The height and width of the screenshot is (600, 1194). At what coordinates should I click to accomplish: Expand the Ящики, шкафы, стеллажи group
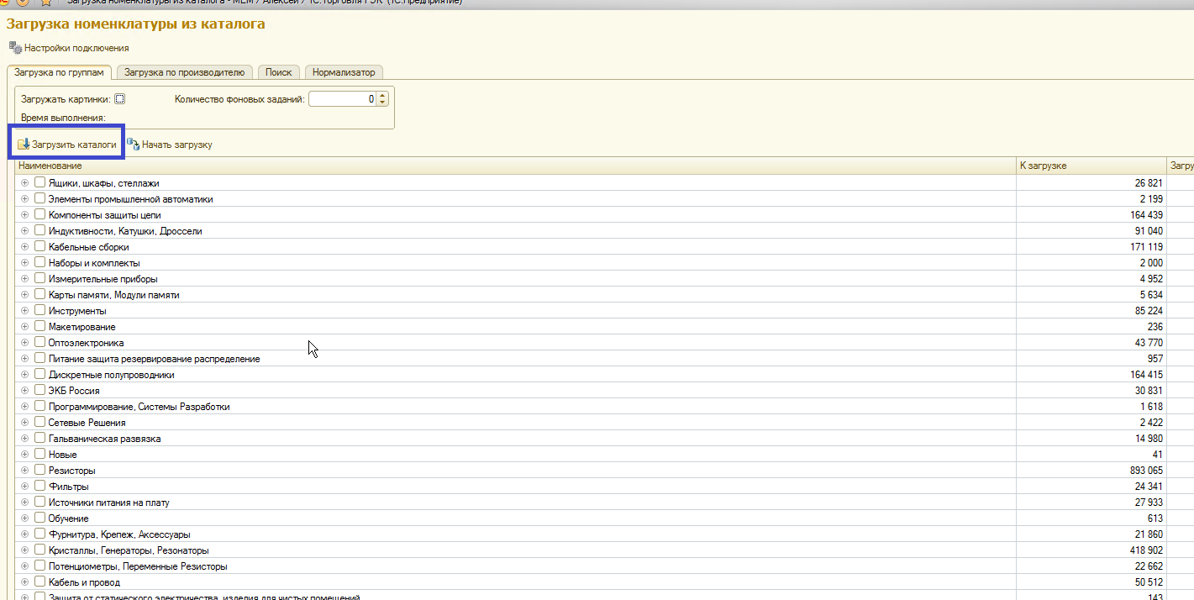coord(24,183)
